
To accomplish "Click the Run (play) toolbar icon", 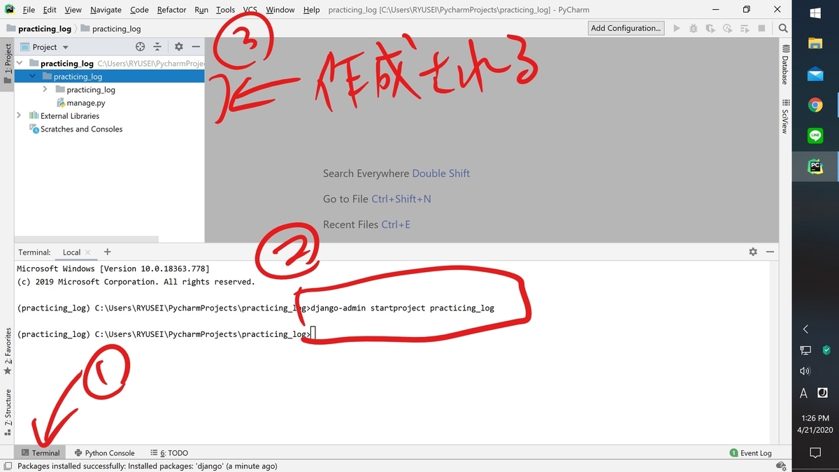I will click(x=676, y=29).
